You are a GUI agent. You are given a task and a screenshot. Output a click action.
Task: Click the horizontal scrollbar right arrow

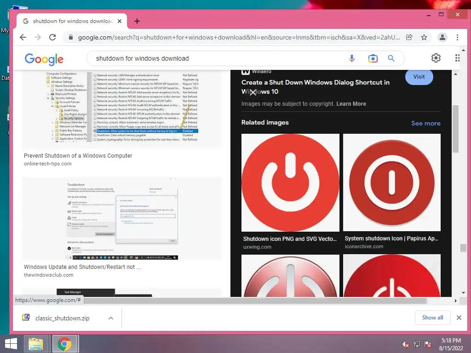(455, 301)
